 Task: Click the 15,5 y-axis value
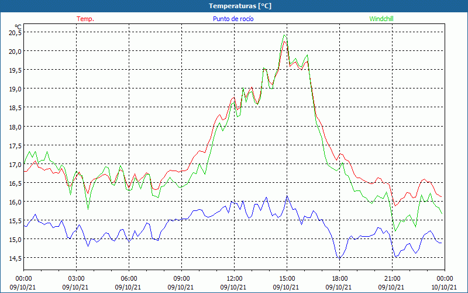(x=15, y=221)
